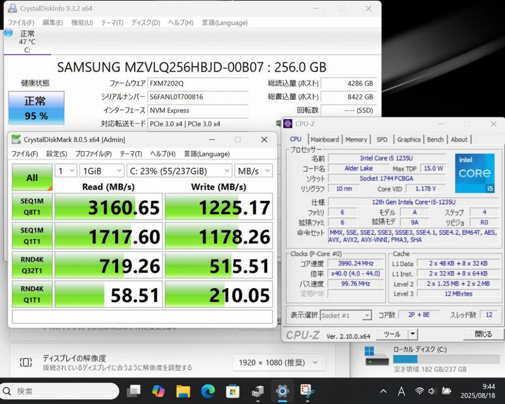Run the RND4K Q32T1 benchmark

pos(32,265)
